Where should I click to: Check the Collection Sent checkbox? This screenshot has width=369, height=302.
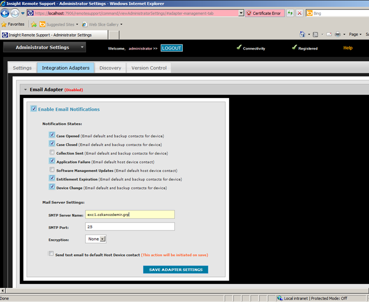[52, 152]
